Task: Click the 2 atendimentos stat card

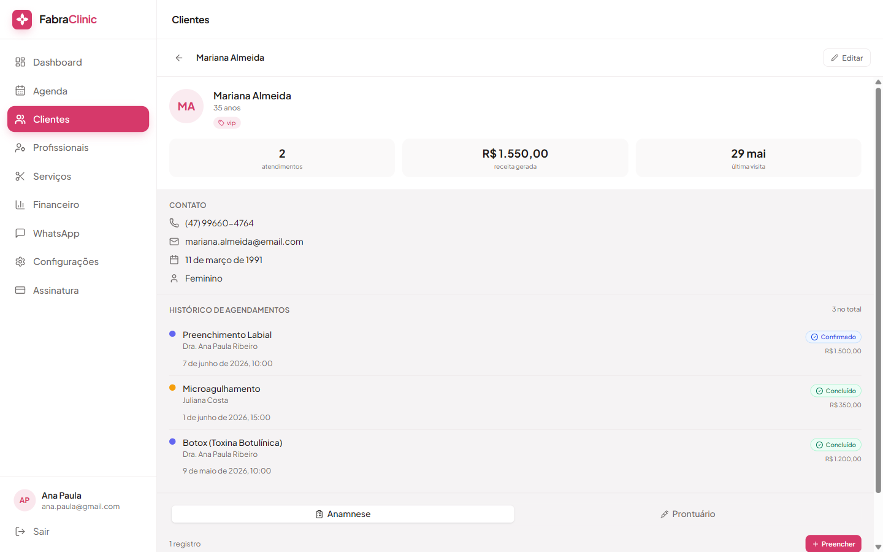Action: coord(282,158)
